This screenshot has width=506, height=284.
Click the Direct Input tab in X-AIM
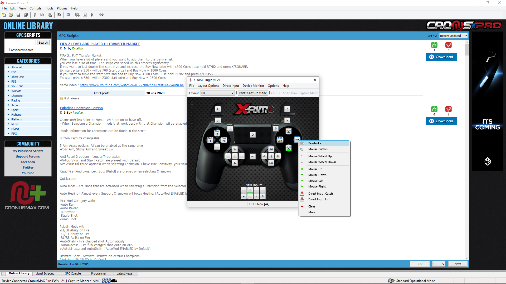[x=230, y=86]
